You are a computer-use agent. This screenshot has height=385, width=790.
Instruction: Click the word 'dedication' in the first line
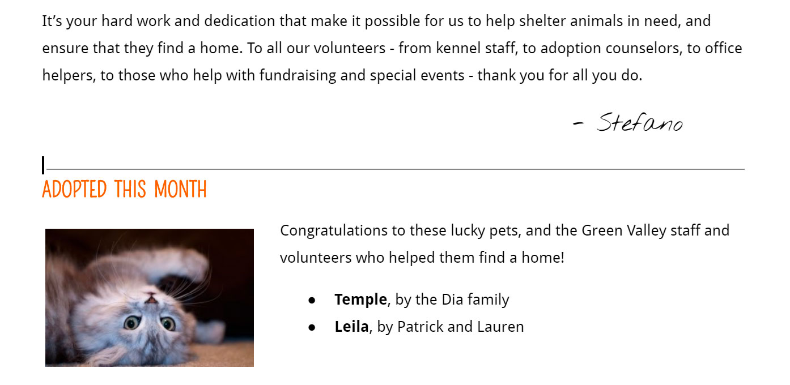pos(240,22)
